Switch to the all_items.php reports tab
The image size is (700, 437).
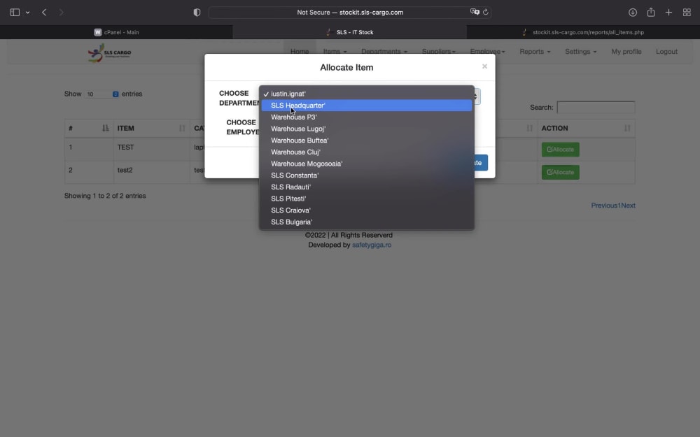coord(583,32)
